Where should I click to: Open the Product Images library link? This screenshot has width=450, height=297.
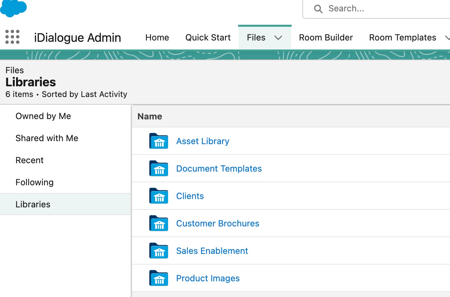coord(208,278)
